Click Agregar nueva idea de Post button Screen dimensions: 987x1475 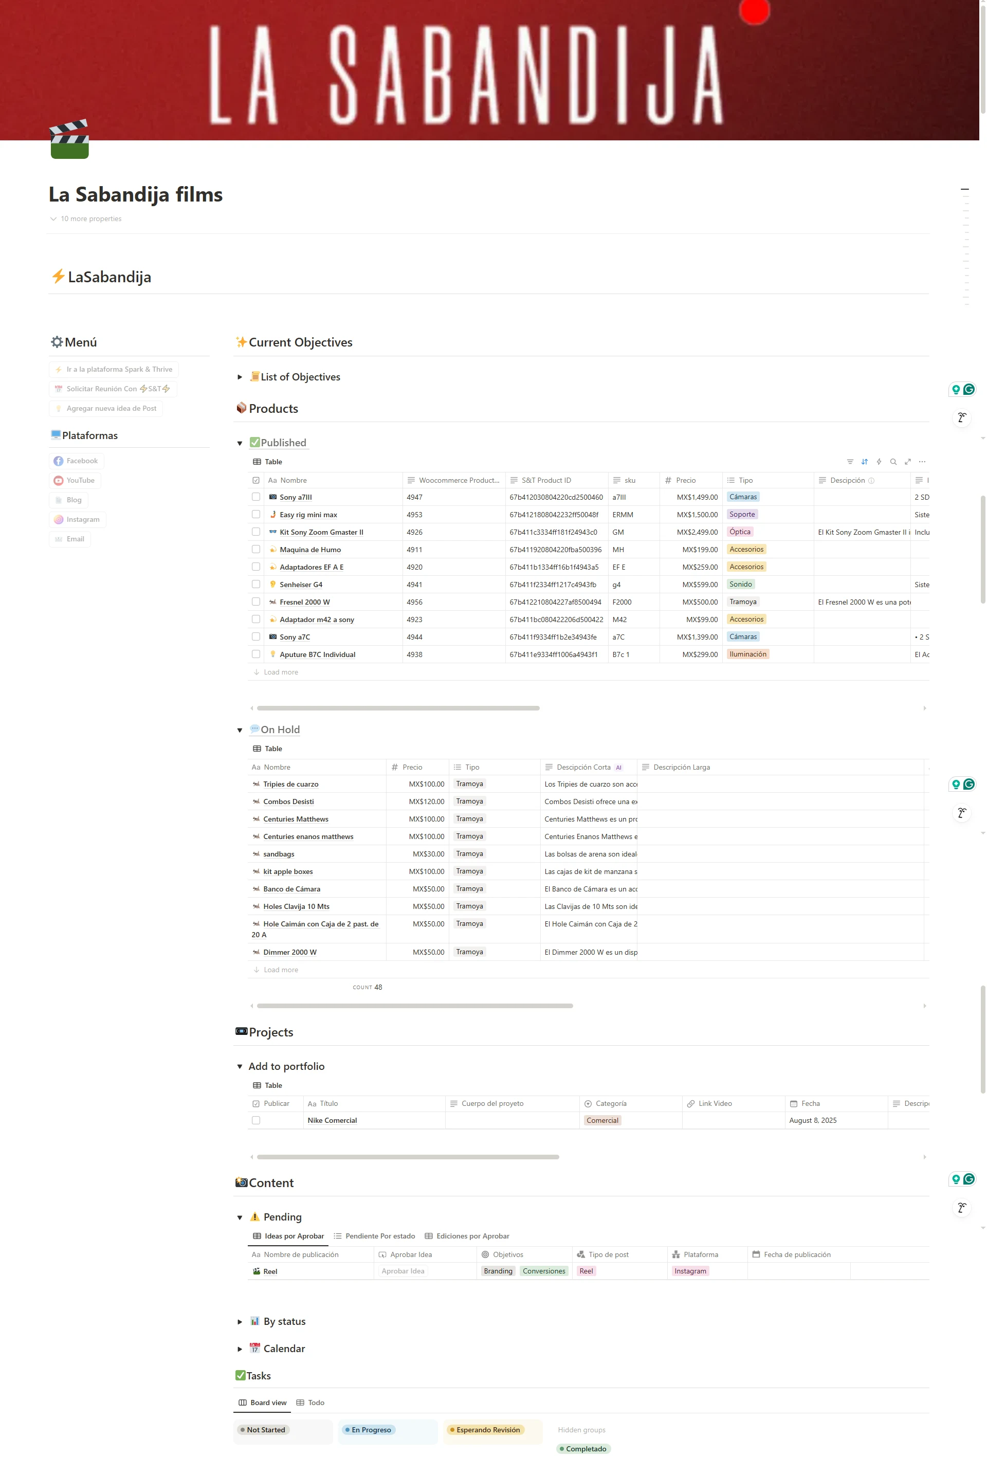106,409
